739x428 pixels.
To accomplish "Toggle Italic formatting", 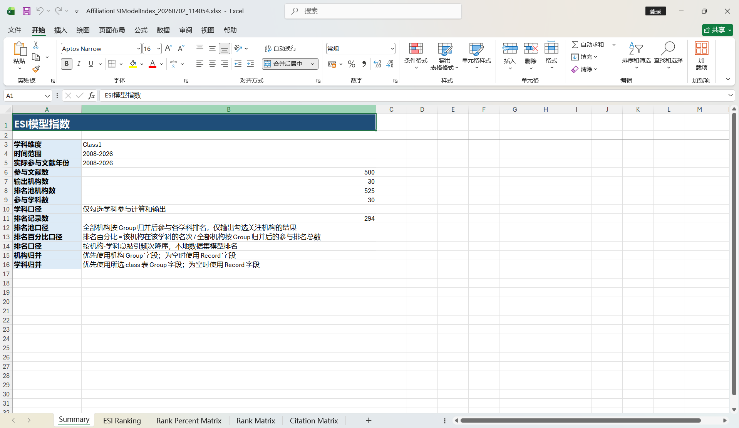I will (79, 64).
